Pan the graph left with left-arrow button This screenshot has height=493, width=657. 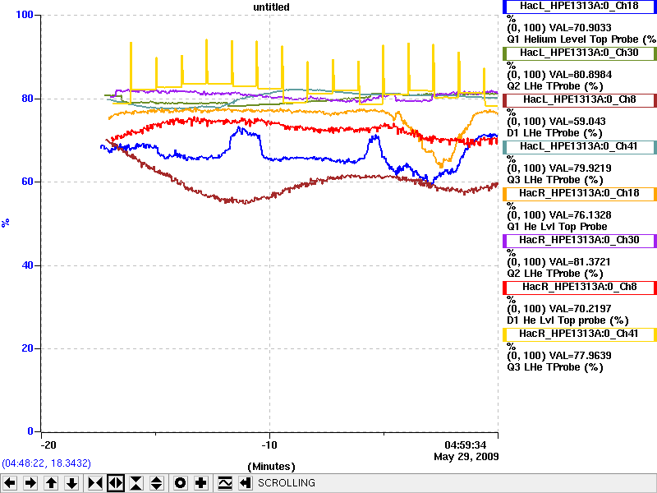pos(10,483)
